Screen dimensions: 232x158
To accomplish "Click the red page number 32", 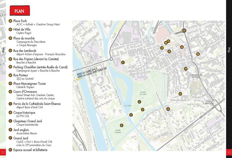I will [x=3, y=152].
